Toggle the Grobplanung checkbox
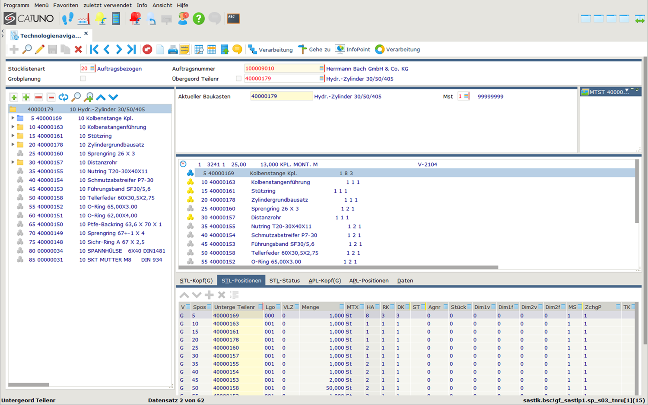 click(83, 79)
